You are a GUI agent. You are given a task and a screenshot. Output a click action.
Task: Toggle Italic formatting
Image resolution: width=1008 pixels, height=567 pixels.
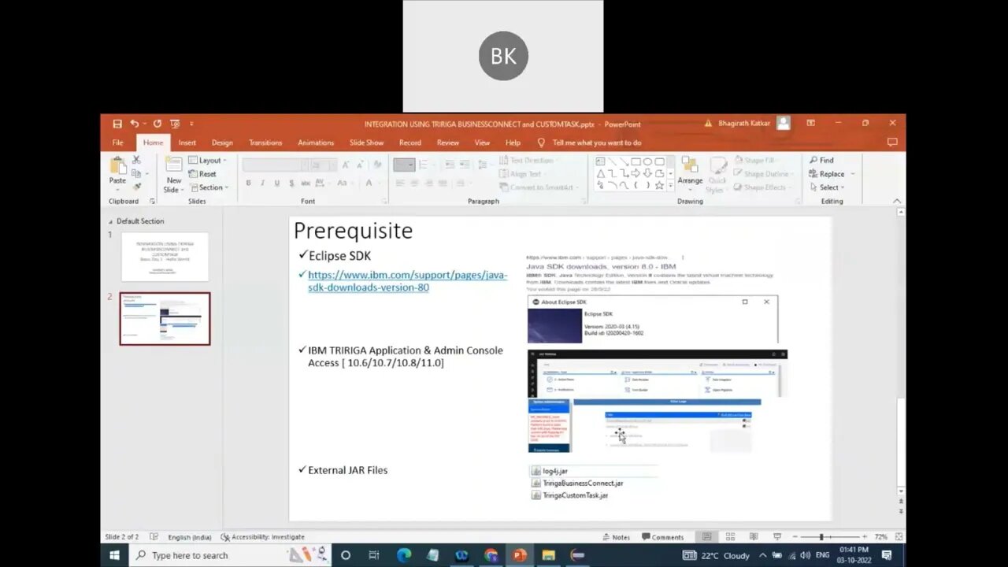pos(263,183)
